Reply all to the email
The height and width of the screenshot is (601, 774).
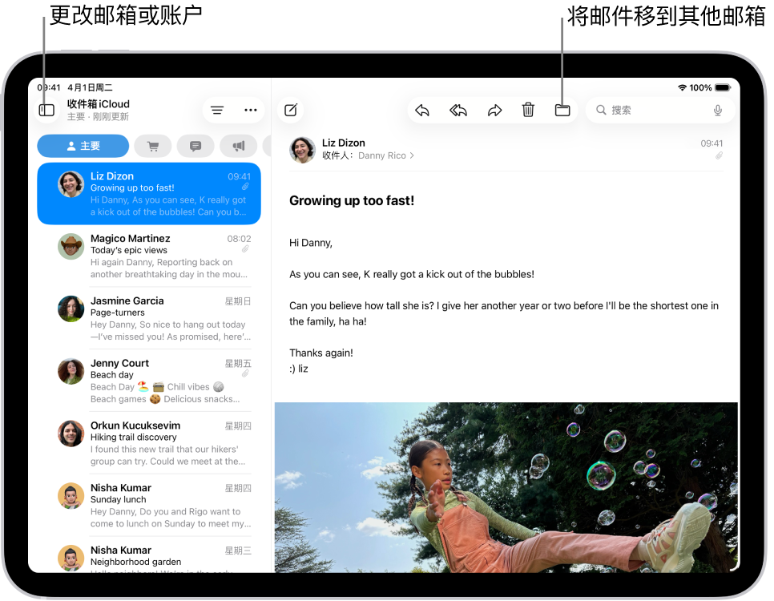[458, 110]
